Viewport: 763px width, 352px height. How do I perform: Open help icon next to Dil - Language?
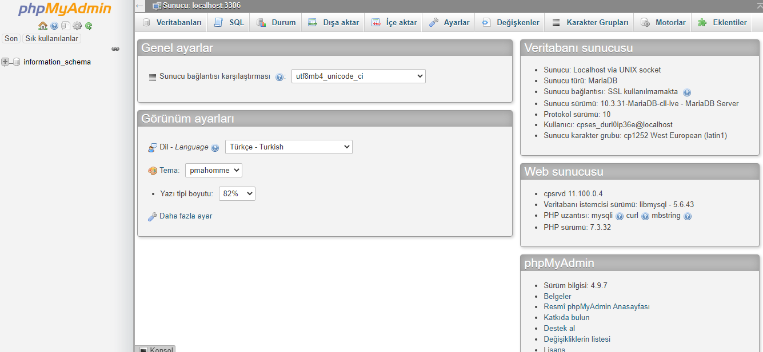(x=215, y=147)
